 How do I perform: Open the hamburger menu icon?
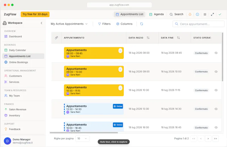[x=205, y=14]
